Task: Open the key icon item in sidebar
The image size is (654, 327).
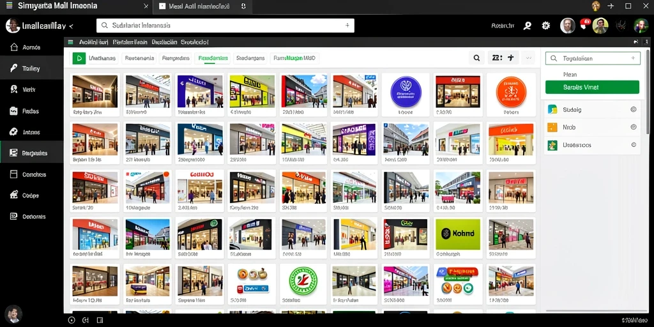Action: [x=14, y=68]
